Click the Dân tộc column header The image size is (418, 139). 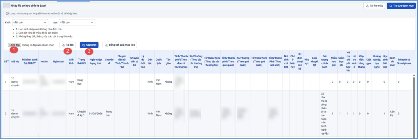coord(150,62)
